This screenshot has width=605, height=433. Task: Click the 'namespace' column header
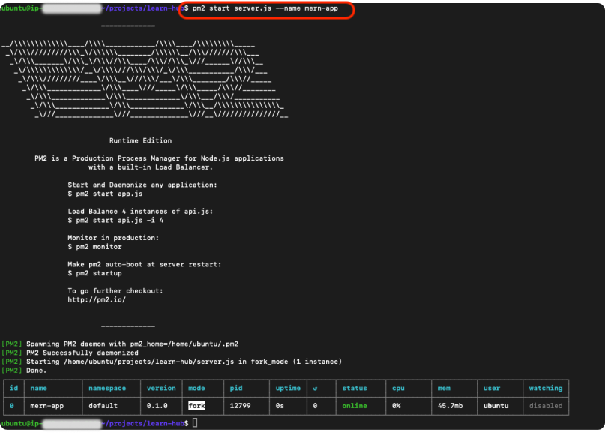(x=107, y=389)
